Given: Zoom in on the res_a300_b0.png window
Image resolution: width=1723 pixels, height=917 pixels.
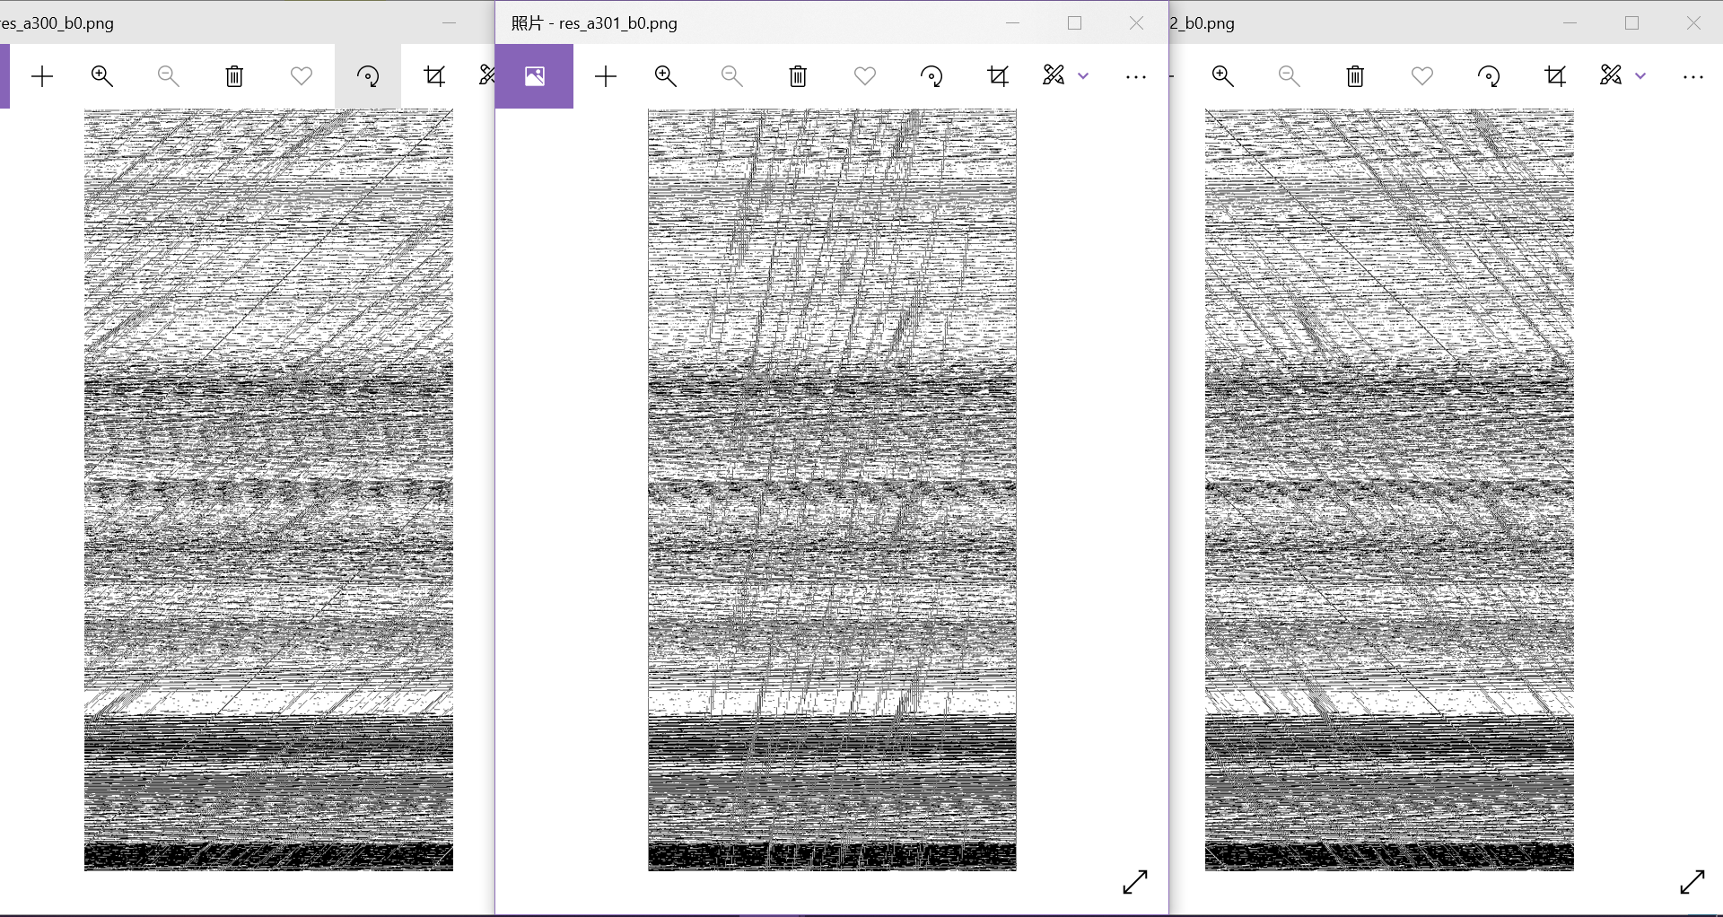Looking at the screenshot, I should coord(102,76).
